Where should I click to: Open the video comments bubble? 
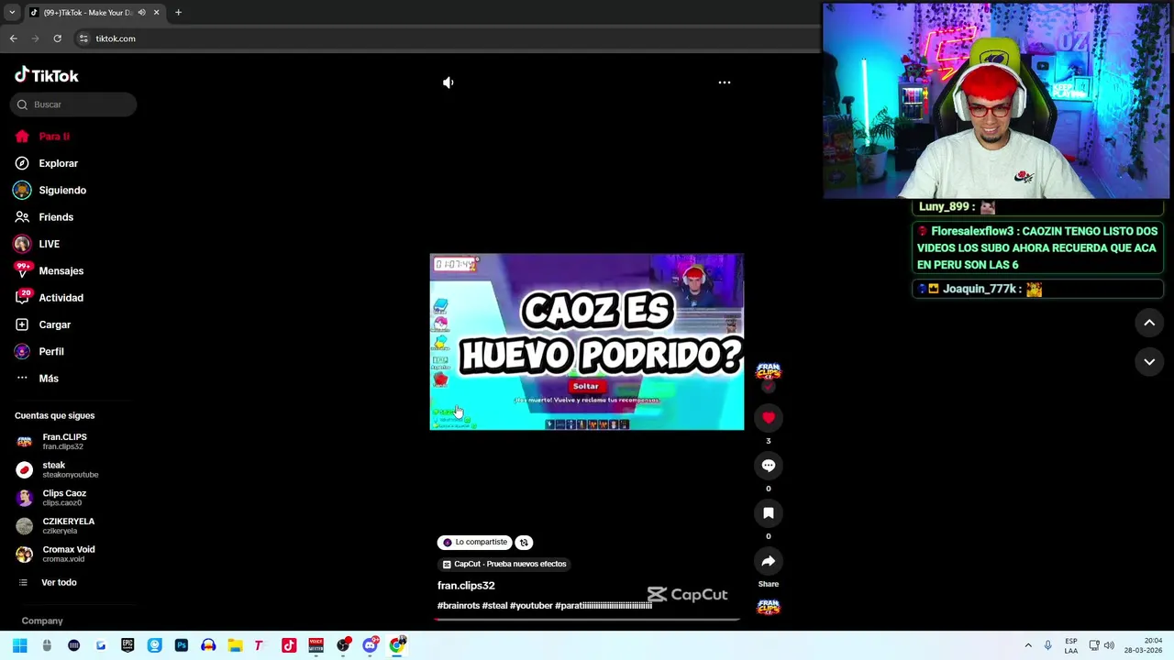(x=769, y=466)
